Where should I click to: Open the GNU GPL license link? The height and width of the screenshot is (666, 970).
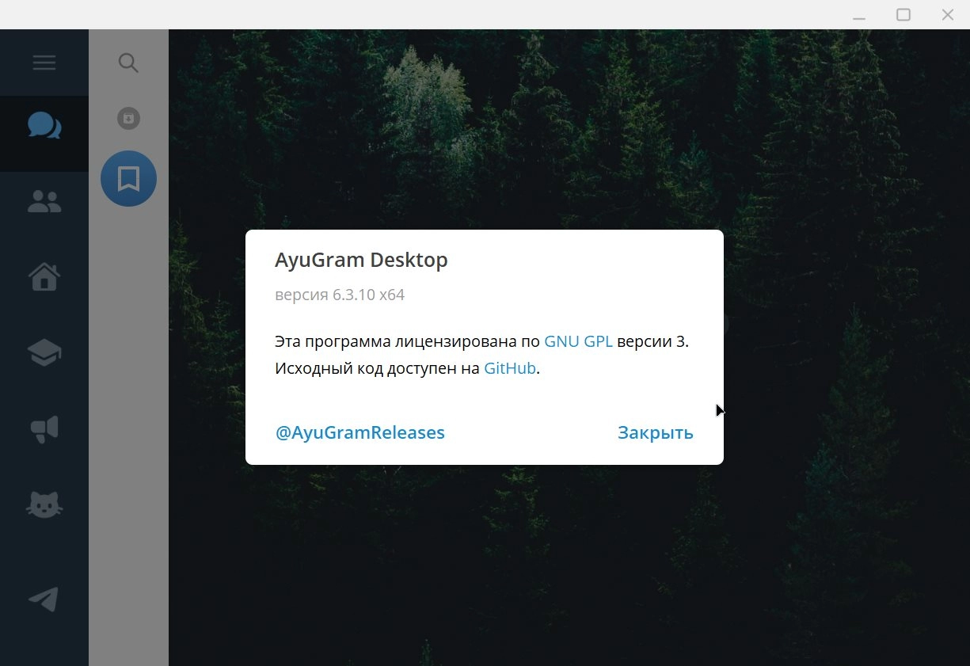[x=578, y=342]
